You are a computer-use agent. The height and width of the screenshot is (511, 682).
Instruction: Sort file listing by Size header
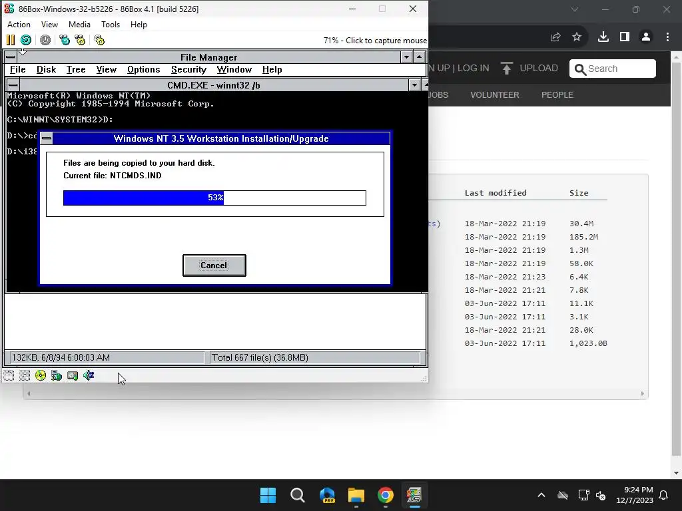(579, 193)
